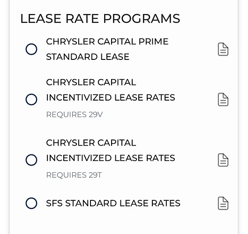Viewport: 248px width, 234px height.
Task: Click the 'REQUIRES 29T' note
Action: (x=74, y=175)
